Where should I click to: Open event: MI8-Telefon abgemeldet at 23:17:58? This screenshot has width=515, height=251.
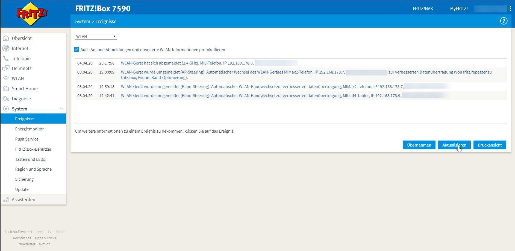point(187,63)
